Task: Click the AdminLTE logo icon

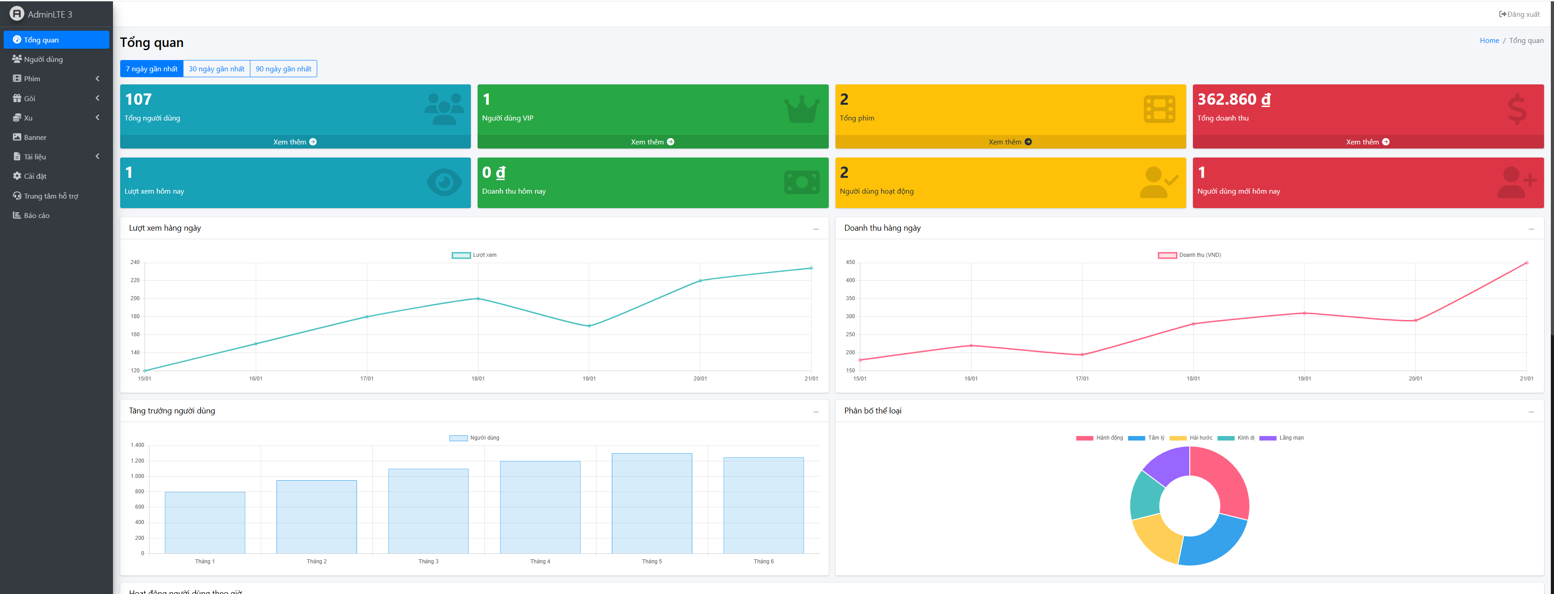Action: 17,13
